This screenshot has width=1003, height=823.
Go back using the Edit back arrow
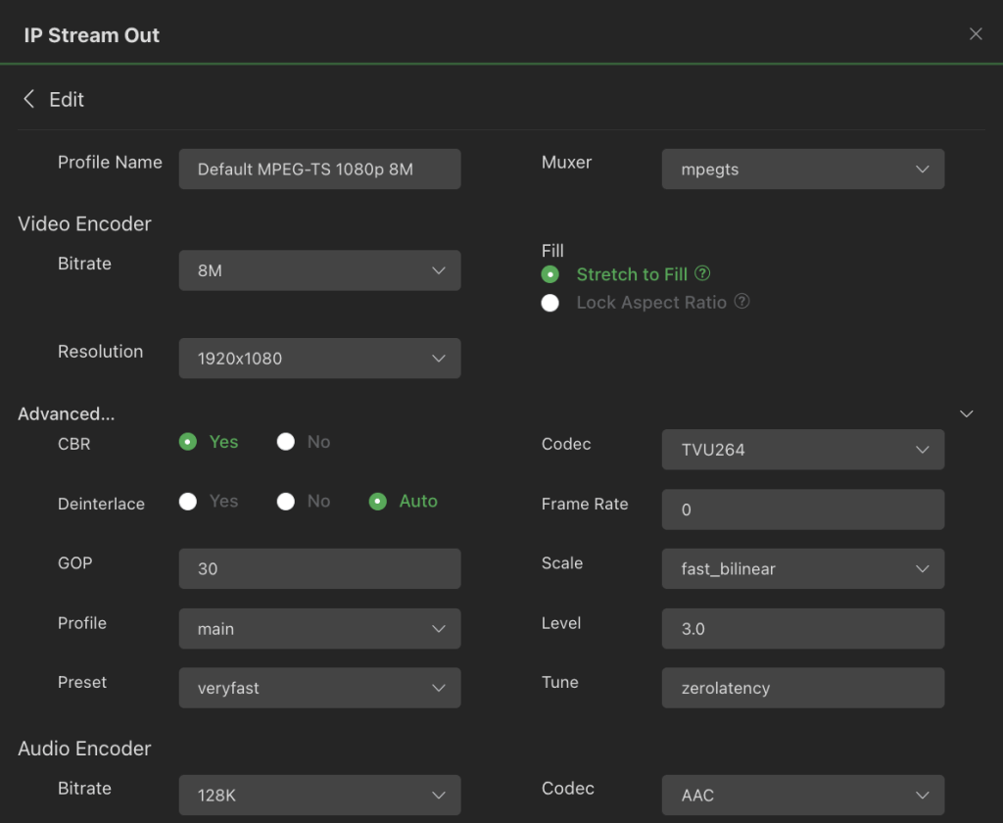pos(28,99)
